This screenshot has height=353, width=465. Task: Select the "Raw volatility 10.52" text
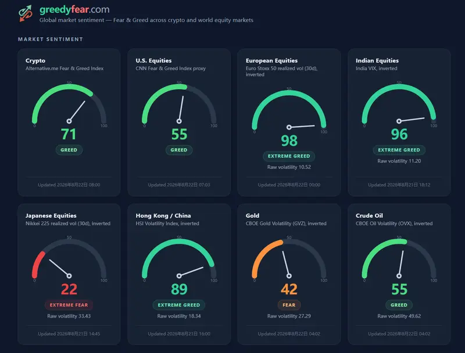pyautogui.click(x=289, y=167)
